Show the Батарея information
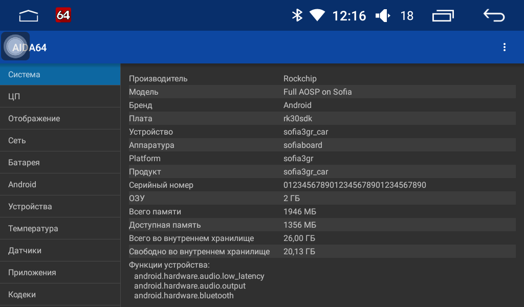This screenshot has width=524, height=307. click(x=60, y=163)
